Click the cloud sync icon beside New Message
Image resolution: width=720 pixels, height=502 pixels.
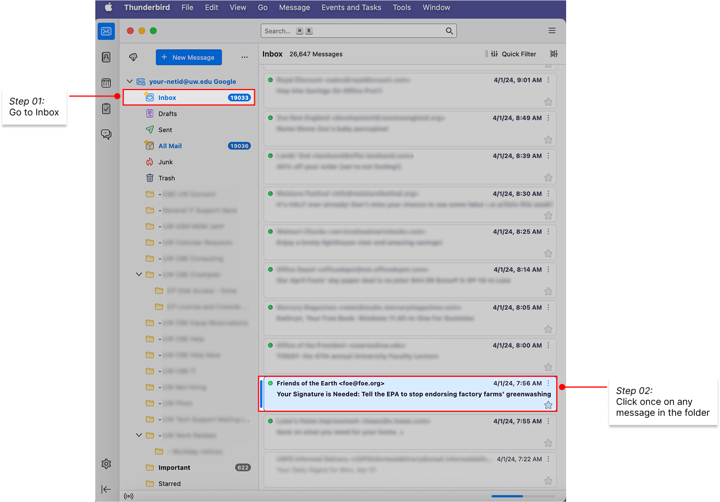(133, 57)
